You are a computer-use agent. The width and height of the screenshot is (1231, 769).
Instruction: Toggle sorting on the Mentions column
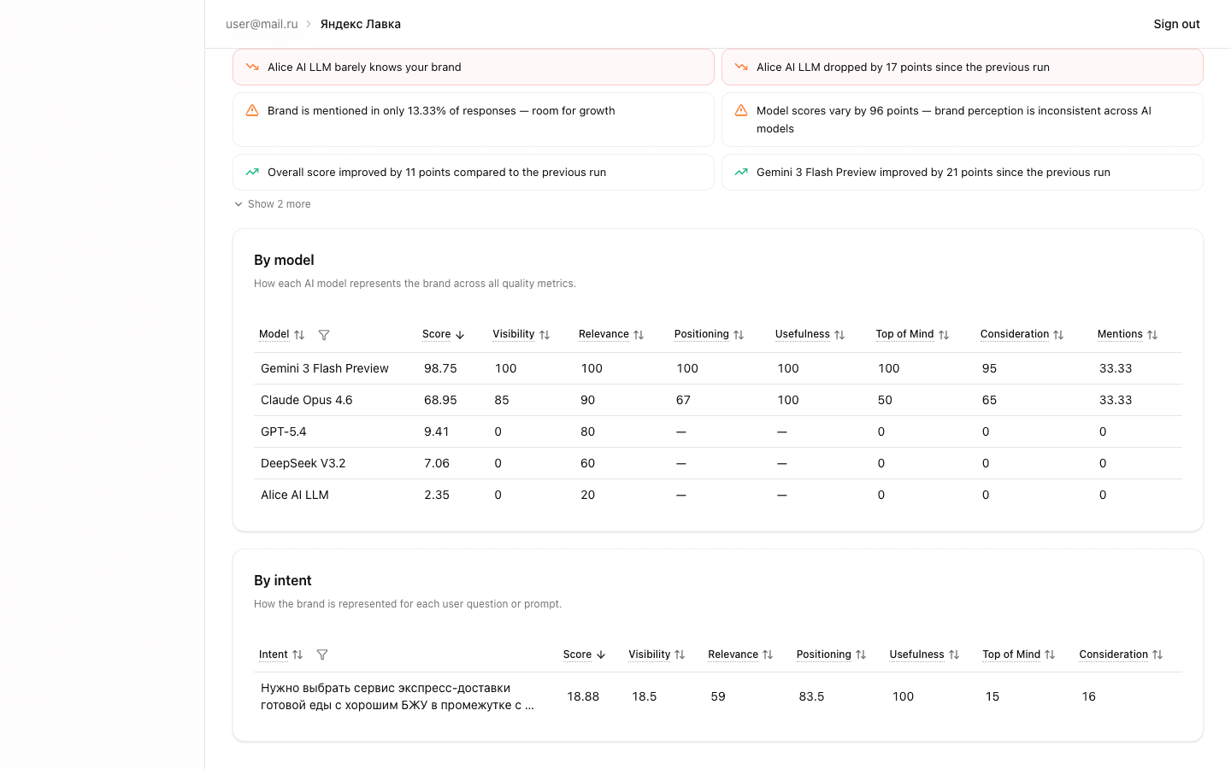1153,334
